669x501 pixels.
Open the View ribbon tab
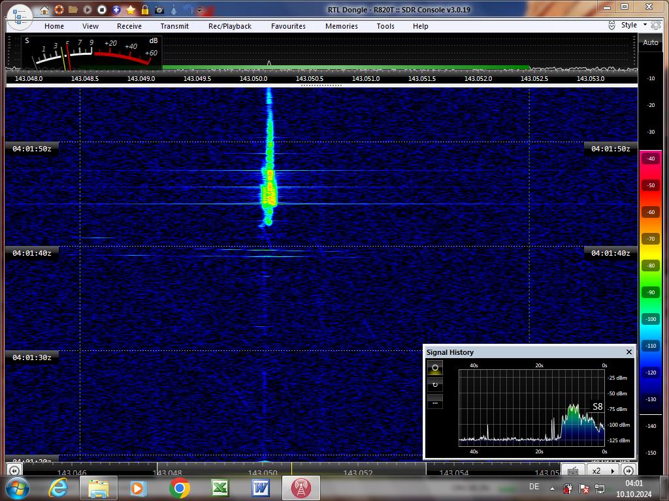[x=90, y=26]
